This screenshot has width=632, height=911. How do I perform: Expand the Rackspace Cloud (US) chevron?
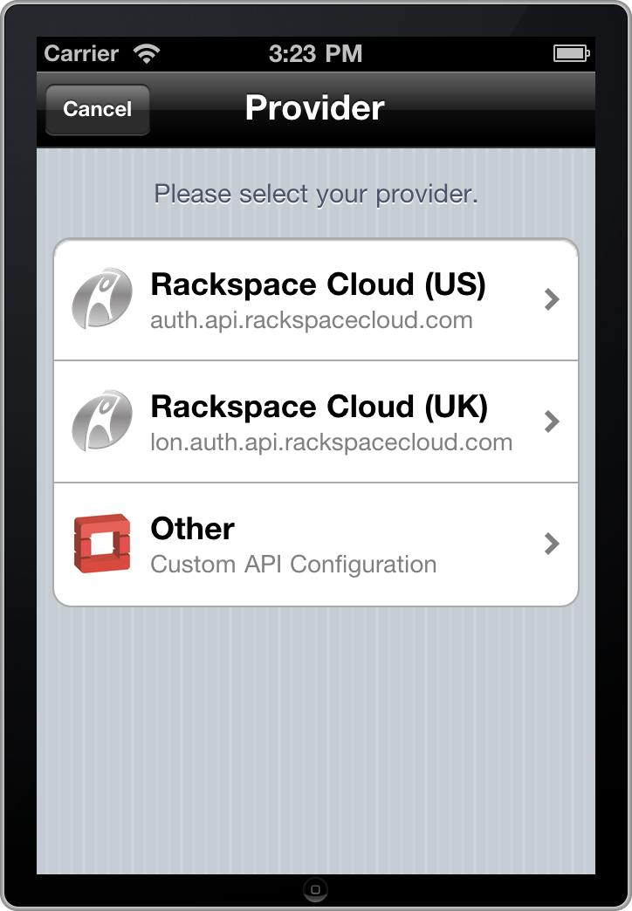click(x=551, y=299)
